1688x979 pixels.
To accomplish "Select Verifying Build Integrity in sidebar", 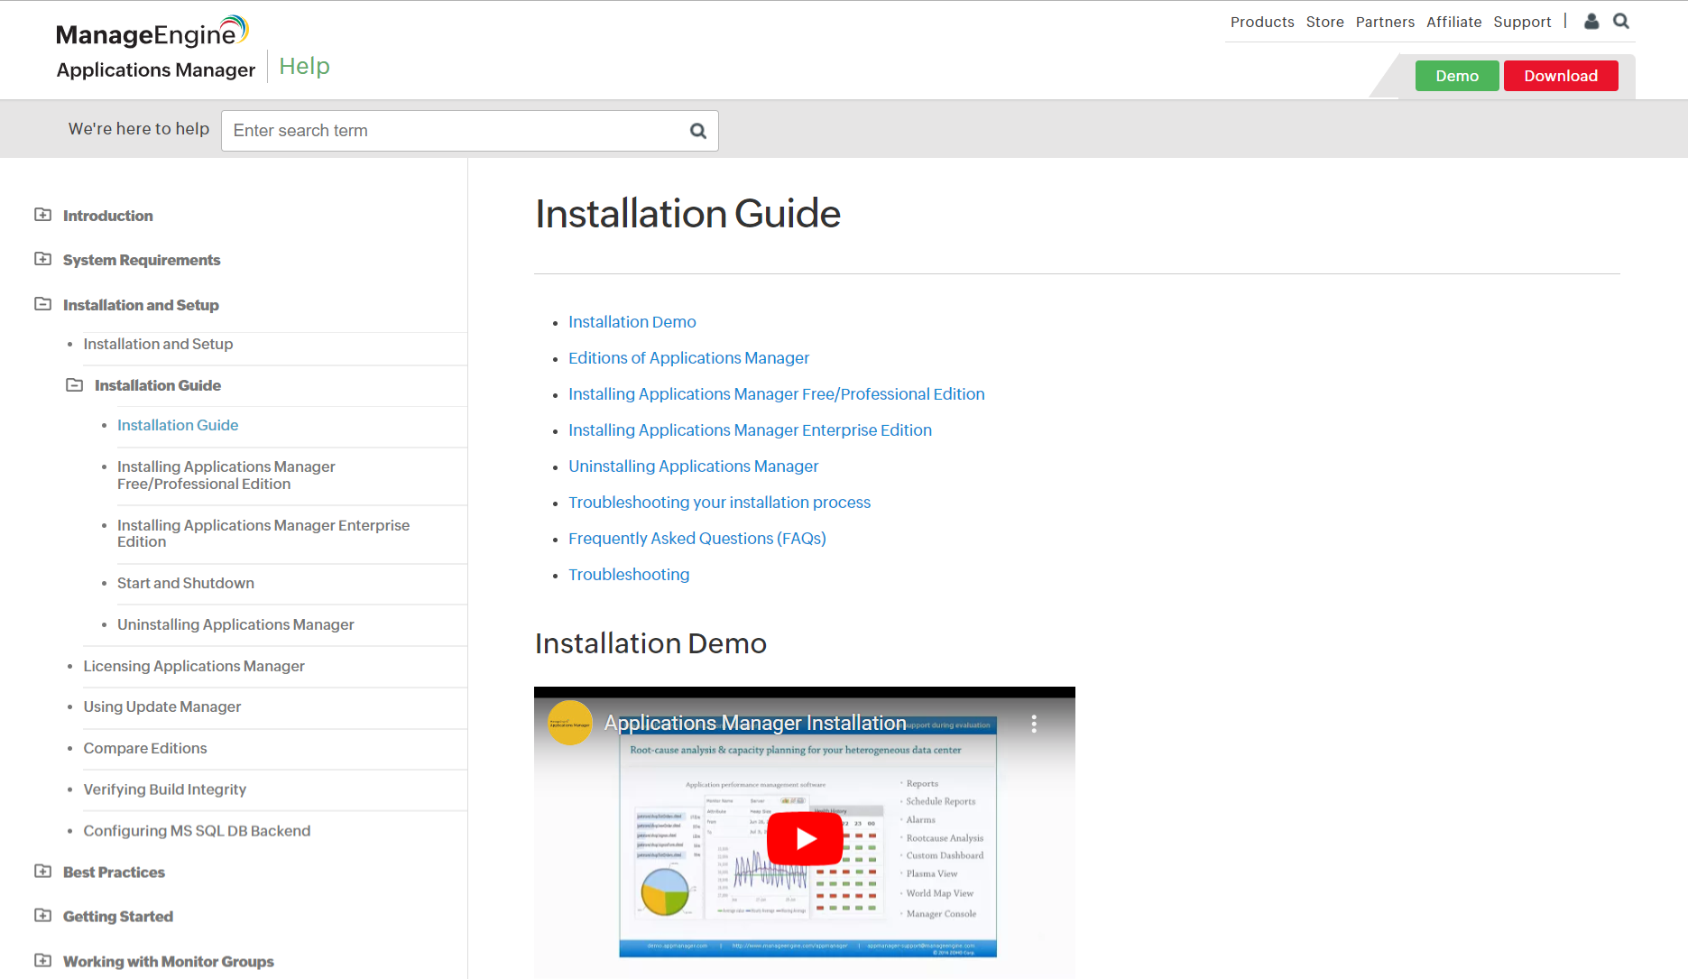I will [x=165, y=790].
